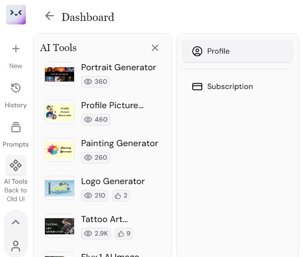The width and height of the screenshot is (303, 257).
Task: Close the AI Tools panel
Action: tap(155, 48)
